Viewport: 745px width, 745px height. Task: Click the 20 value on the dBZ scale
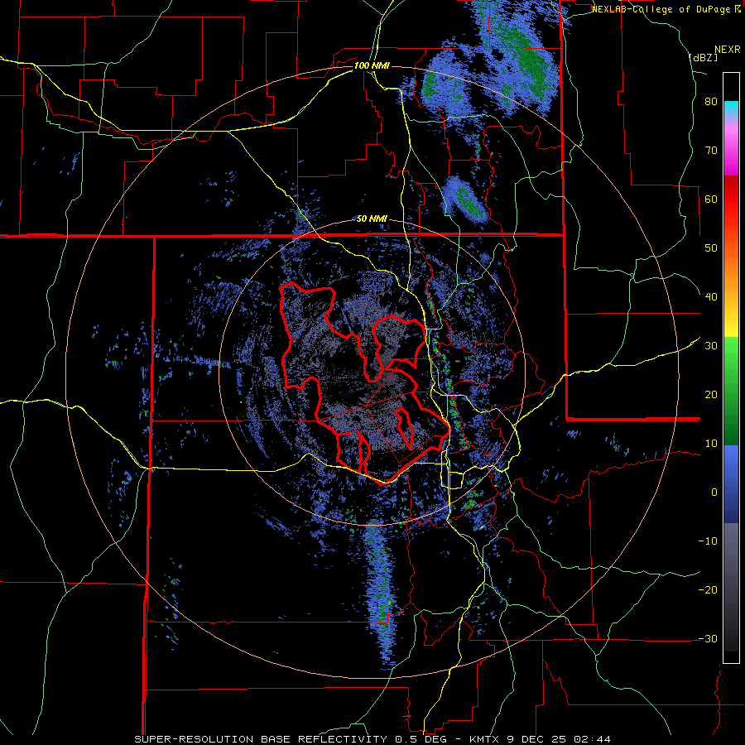711,394
